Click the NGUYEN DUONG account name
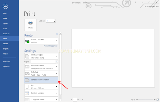The image size is (160, 102). (x=151, y=6)
